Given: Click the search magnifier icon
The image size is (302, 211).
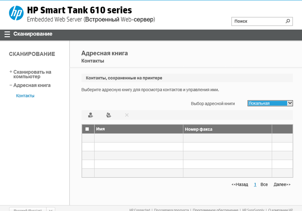Looking at the screenshot, I should click(x=288, y=21).
